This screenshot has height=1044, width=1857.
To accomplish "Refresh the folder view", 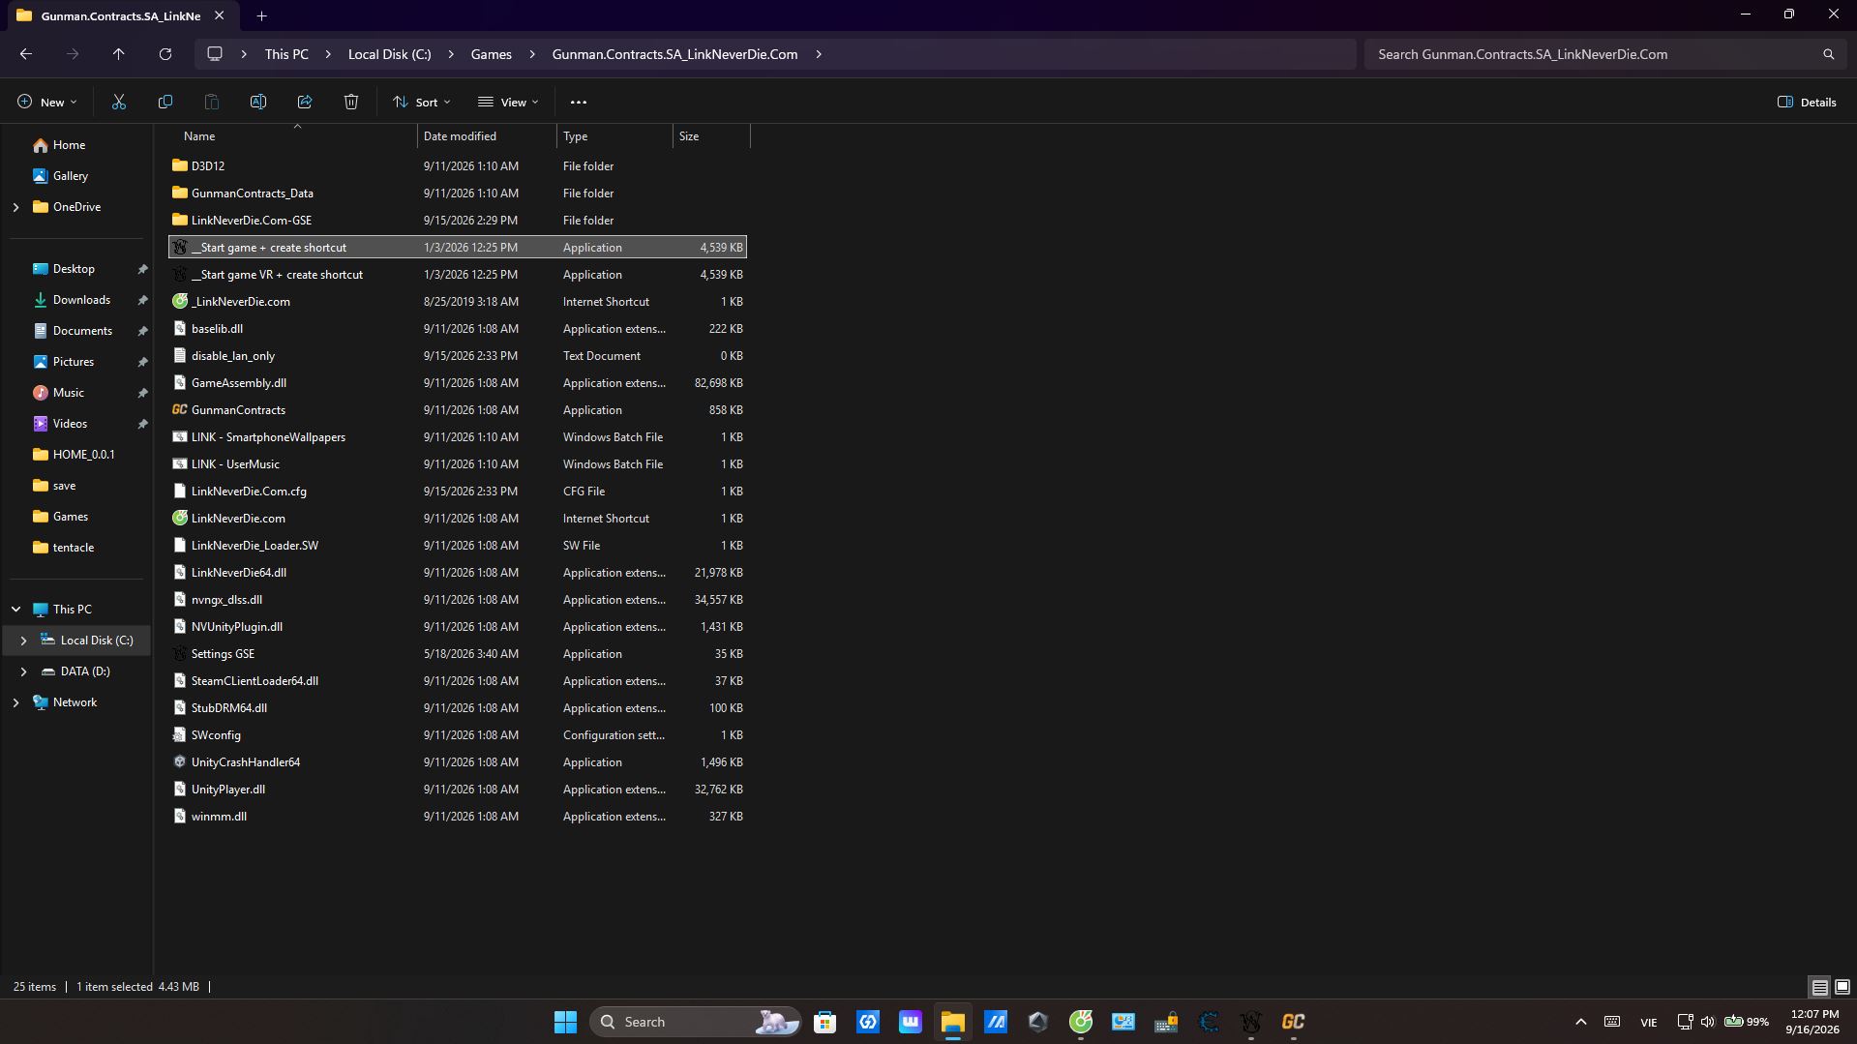I will pos(165,54).
